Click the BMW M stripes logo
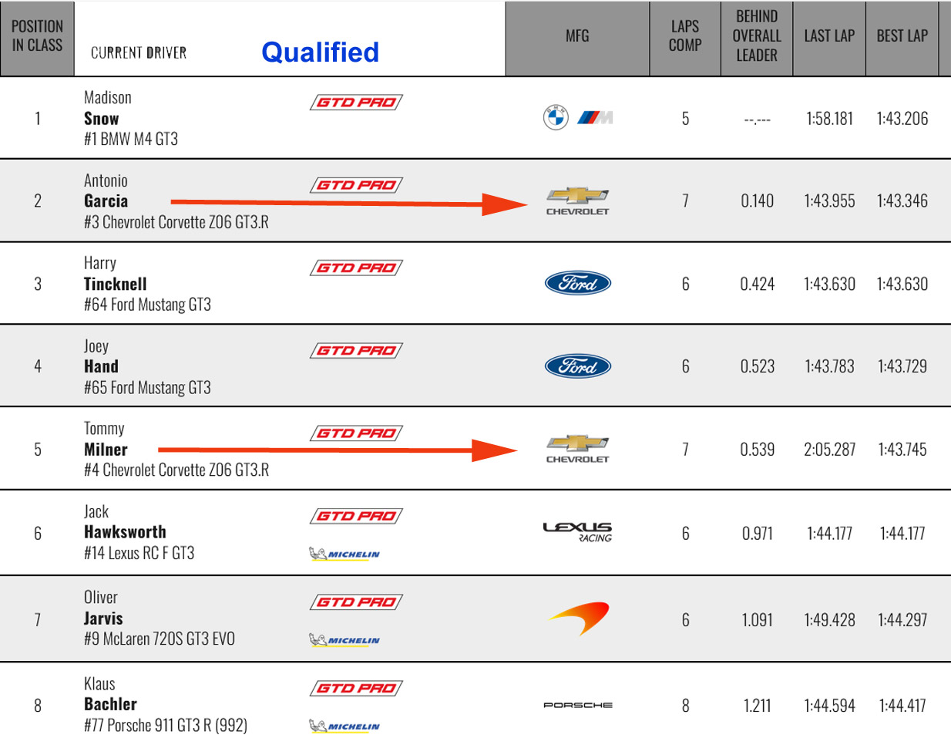 coord(596,118)
